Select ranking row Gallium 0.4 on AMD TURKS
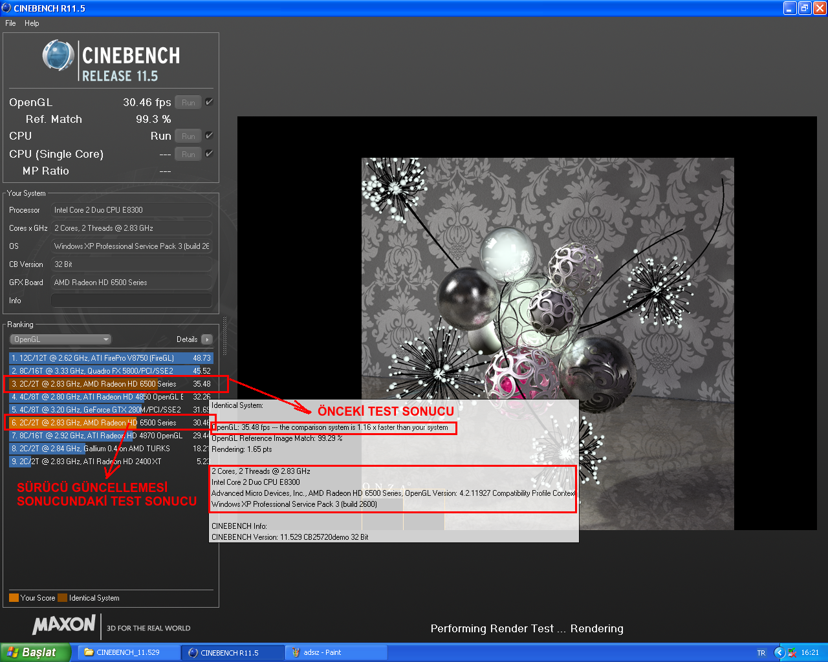This screenshot has width=828, height=662. coord(111,449)
